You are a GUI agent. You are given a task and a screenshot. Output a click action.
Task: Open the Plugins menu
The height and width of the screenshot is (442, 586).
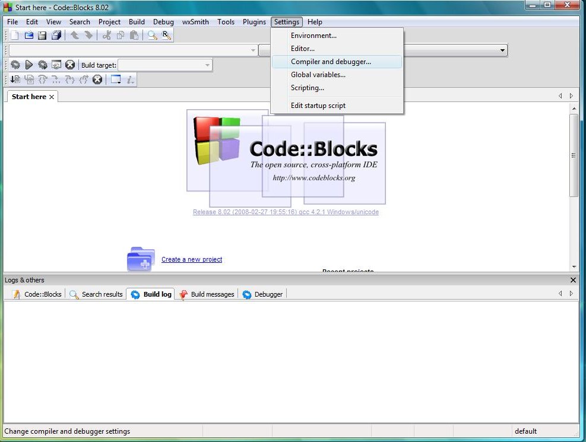pyautogui.click(x=254, y=22)
